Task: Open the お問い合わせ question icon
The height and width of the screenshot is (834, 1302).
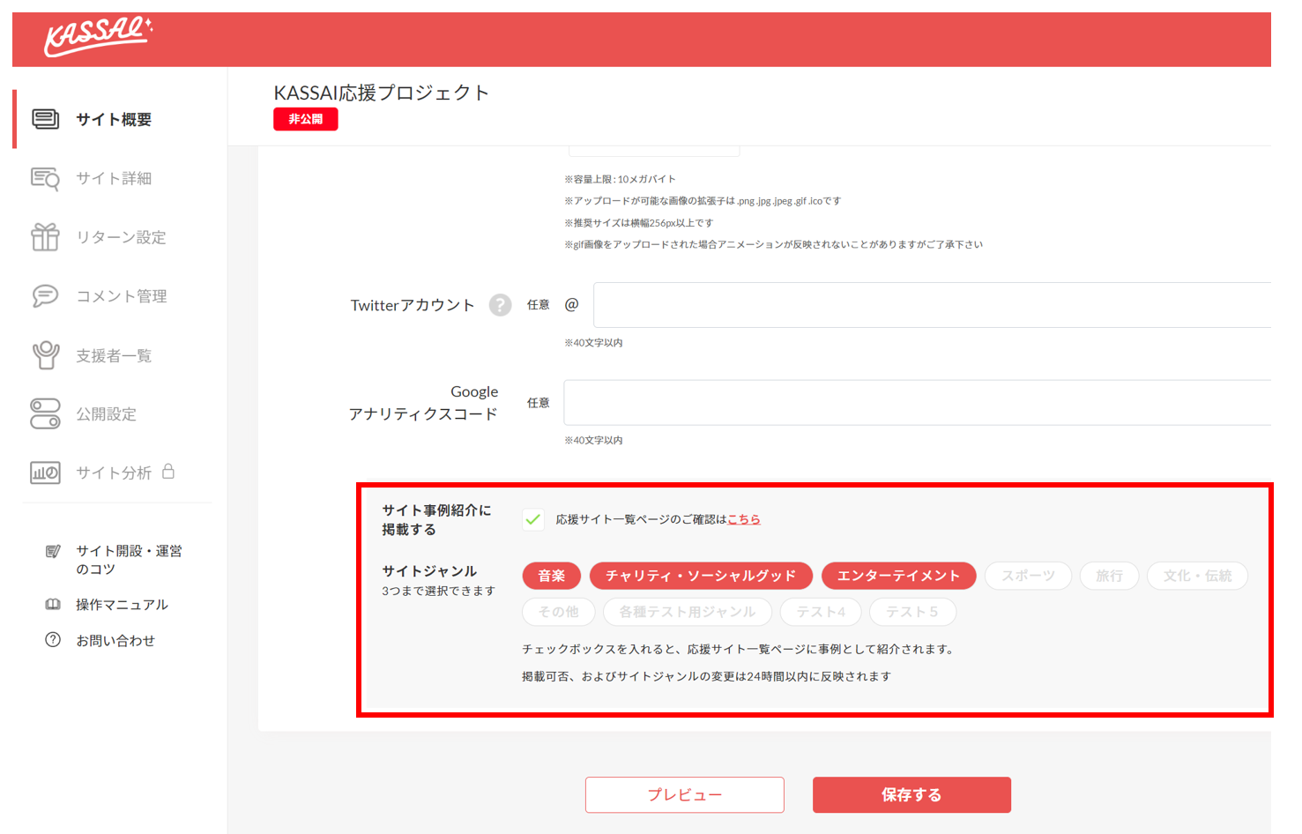Action: (53, 640)
